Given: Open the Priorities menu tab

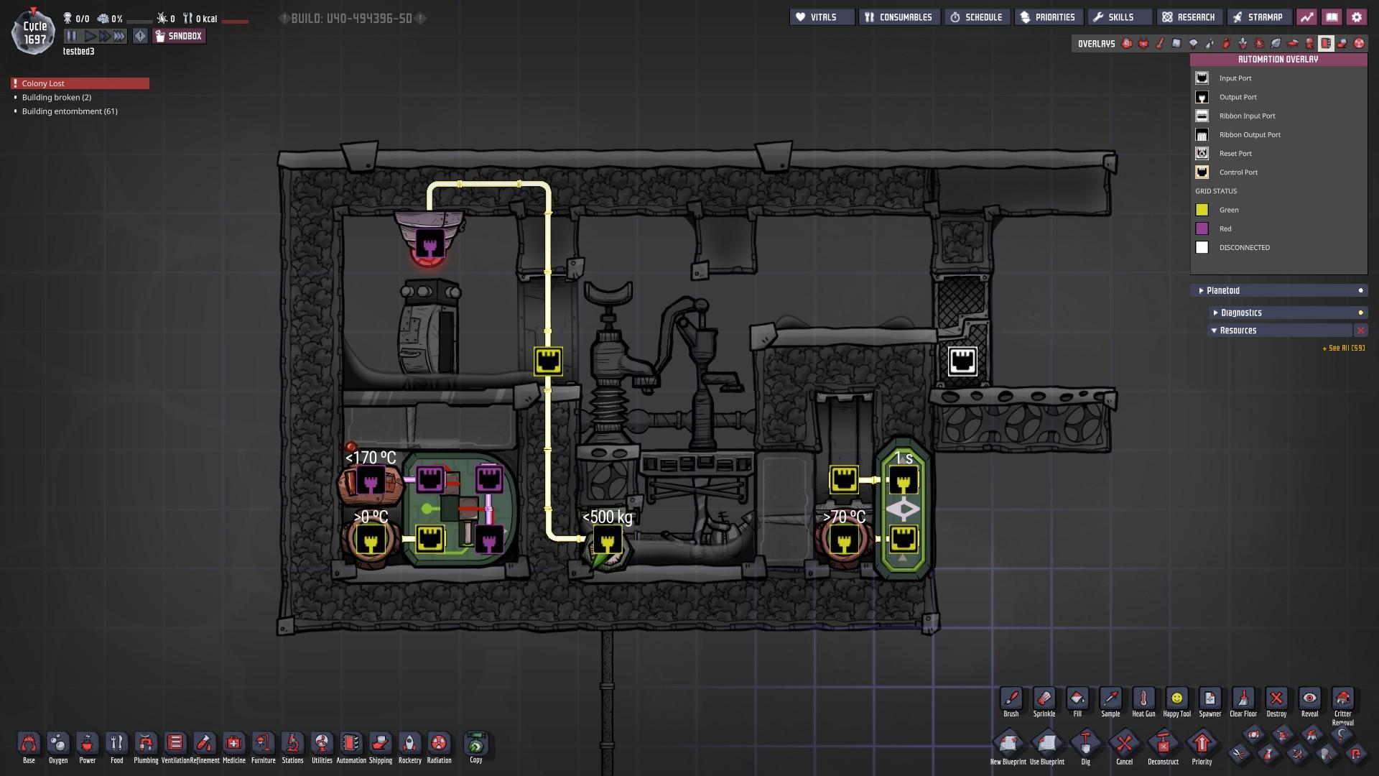Looking at the screenshot, I should [1048, 17].
